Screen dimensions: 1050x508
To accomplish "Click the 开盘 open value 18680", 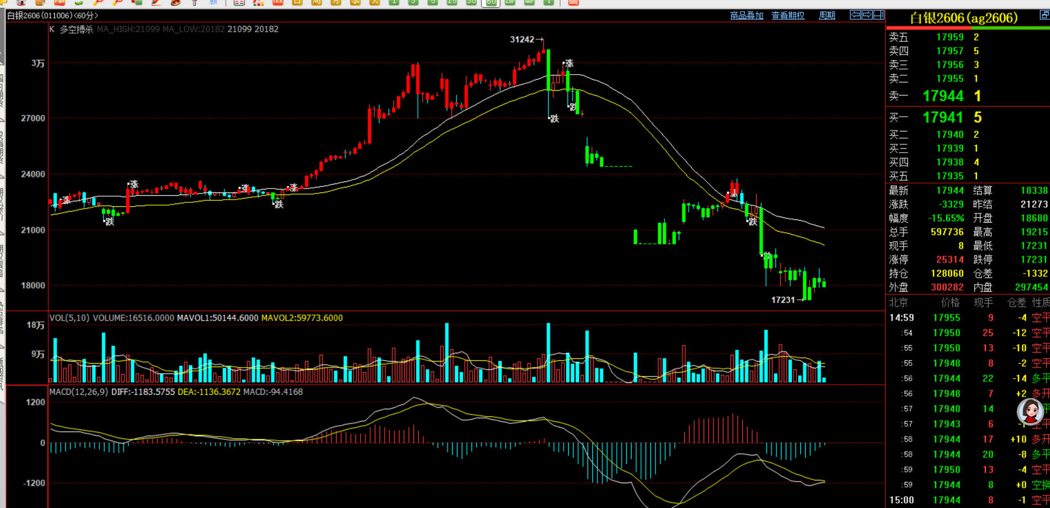I will tap(1034, 218).
